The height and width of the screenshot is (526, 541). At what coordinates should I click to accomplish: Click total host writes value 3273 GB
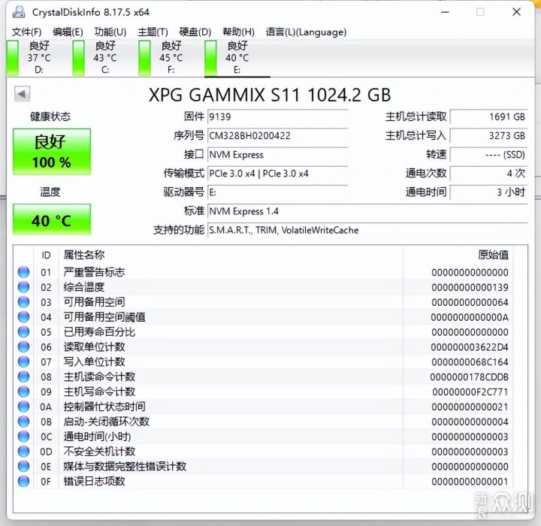coord(489,136)
